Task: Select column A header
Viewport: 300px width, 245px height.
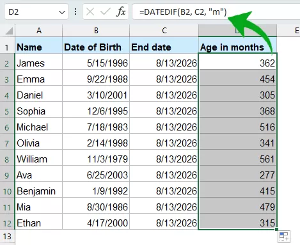Action: [38, 31]
